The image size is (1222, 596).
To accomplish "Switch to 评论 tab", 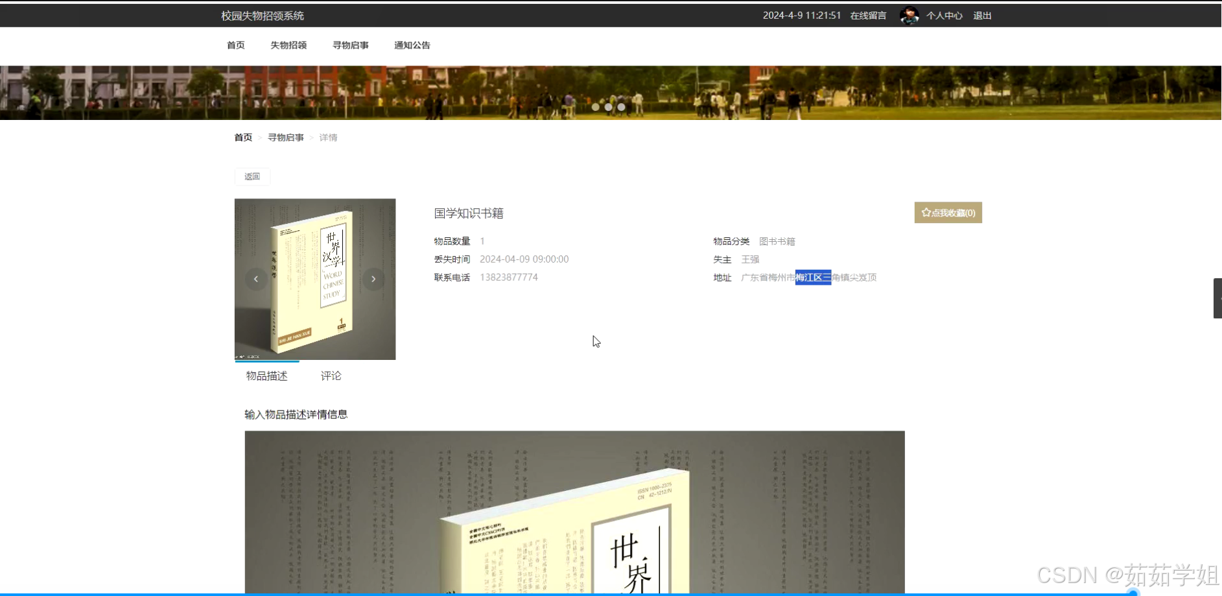I will click(x=331, y=376).
